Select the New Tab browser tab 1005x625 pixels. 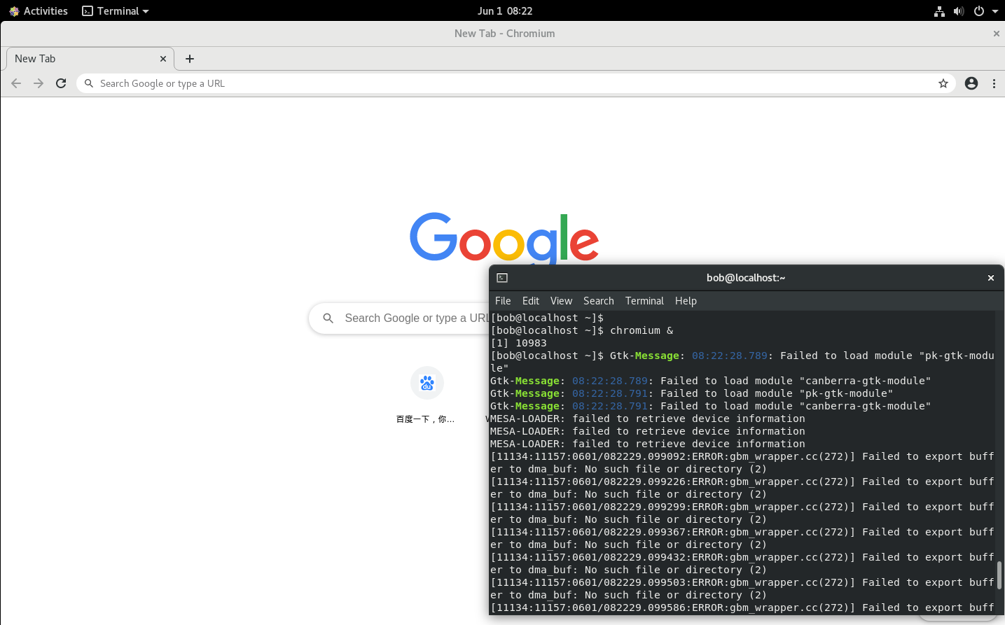coord(90,59)
